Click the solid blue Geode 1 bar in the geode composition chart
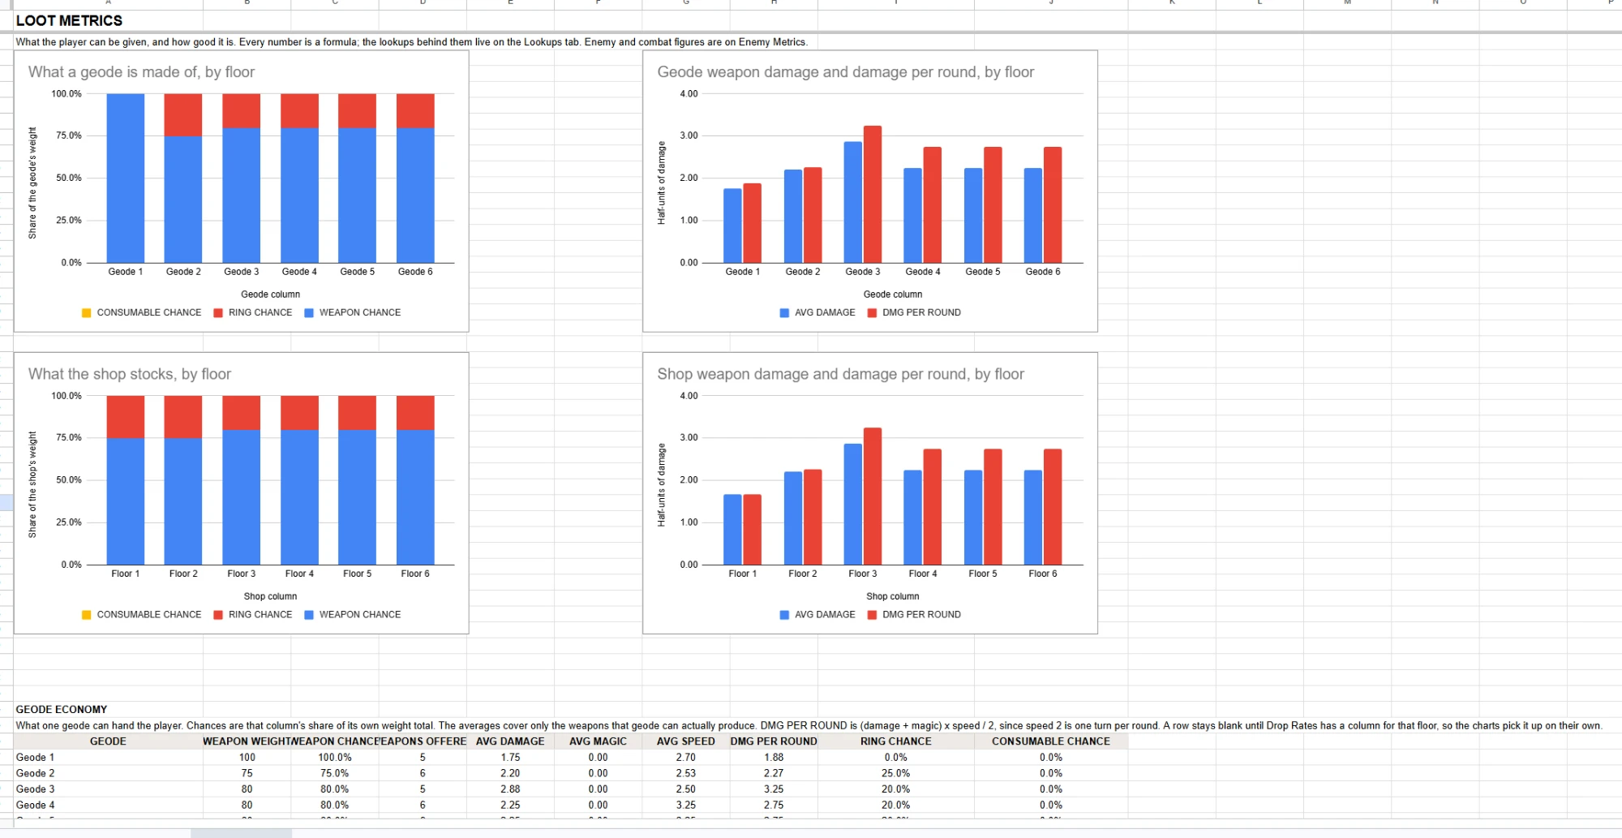1622x838 pixels. [x=126, y=178]
